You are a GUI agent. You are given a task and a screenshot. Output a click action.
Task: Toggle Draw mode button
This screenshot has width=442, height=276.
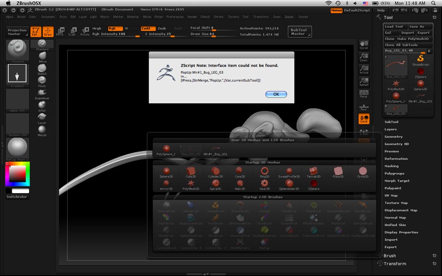[48, 31]
